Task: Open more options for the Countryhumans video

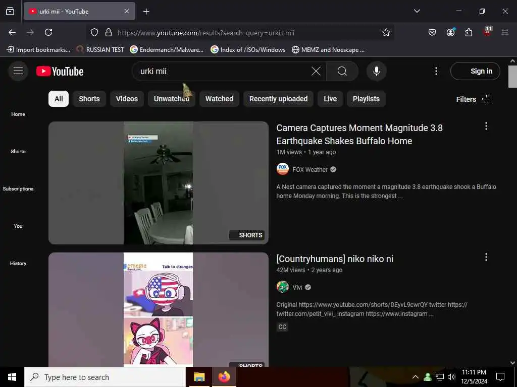Action: (486, 257)
